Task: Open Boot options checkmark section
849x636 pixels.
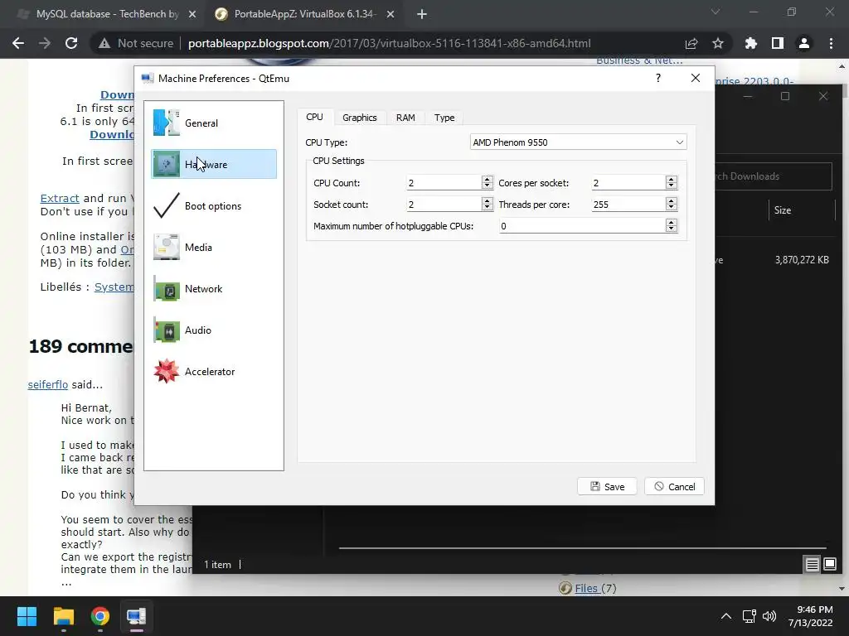Action: (213, 205)
